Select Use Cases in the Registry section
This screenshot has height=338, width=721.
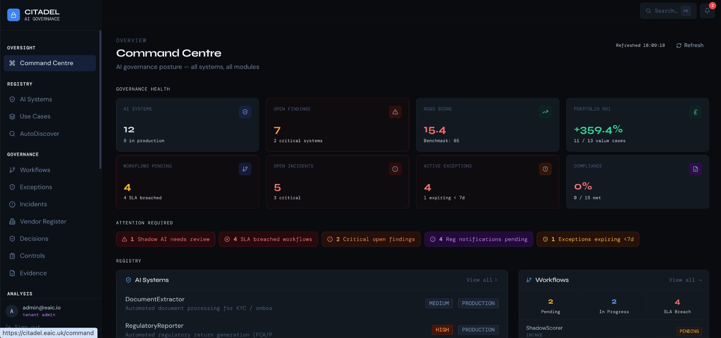tap(35, 116)
